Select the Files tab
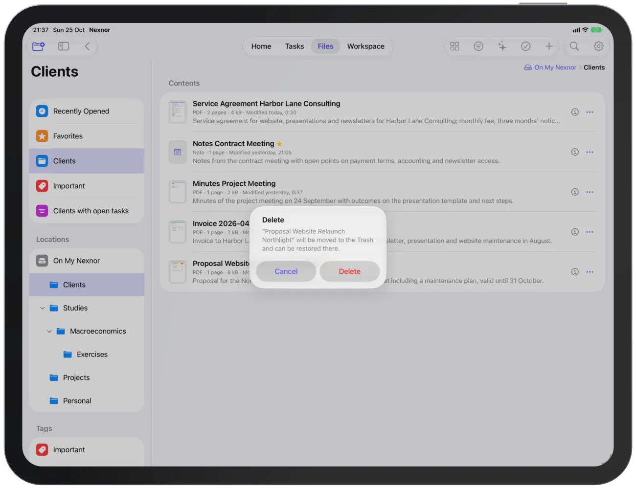Image resolution: width=636 pixels, height=488 pixels. tap(325, 46)
